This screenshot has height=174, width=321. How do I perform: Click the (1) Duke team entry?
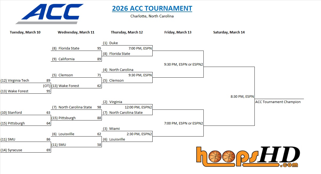110,43
